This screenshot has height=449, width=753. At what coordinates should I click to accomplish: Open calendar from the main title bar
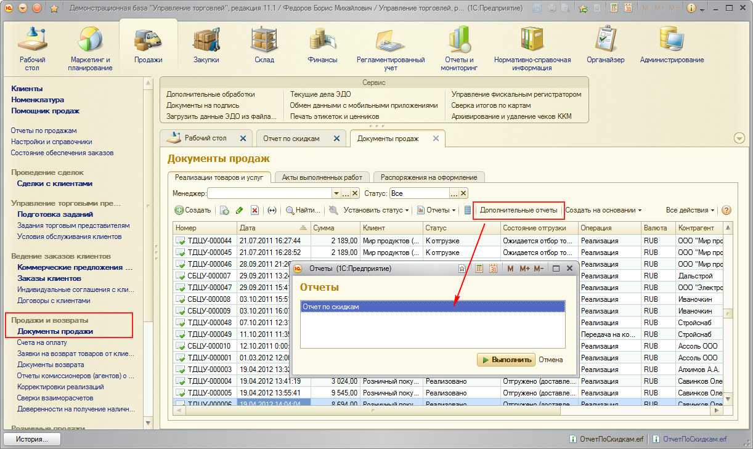point(629,9)
